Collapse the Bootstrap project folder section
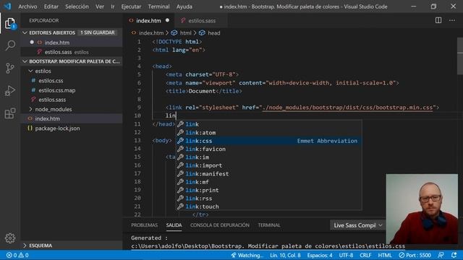463x260 pixels. click(25, 61)
